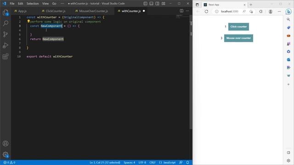Click the lightbulb code action icon
Viewport: 294px width, 165px height.
28,22
